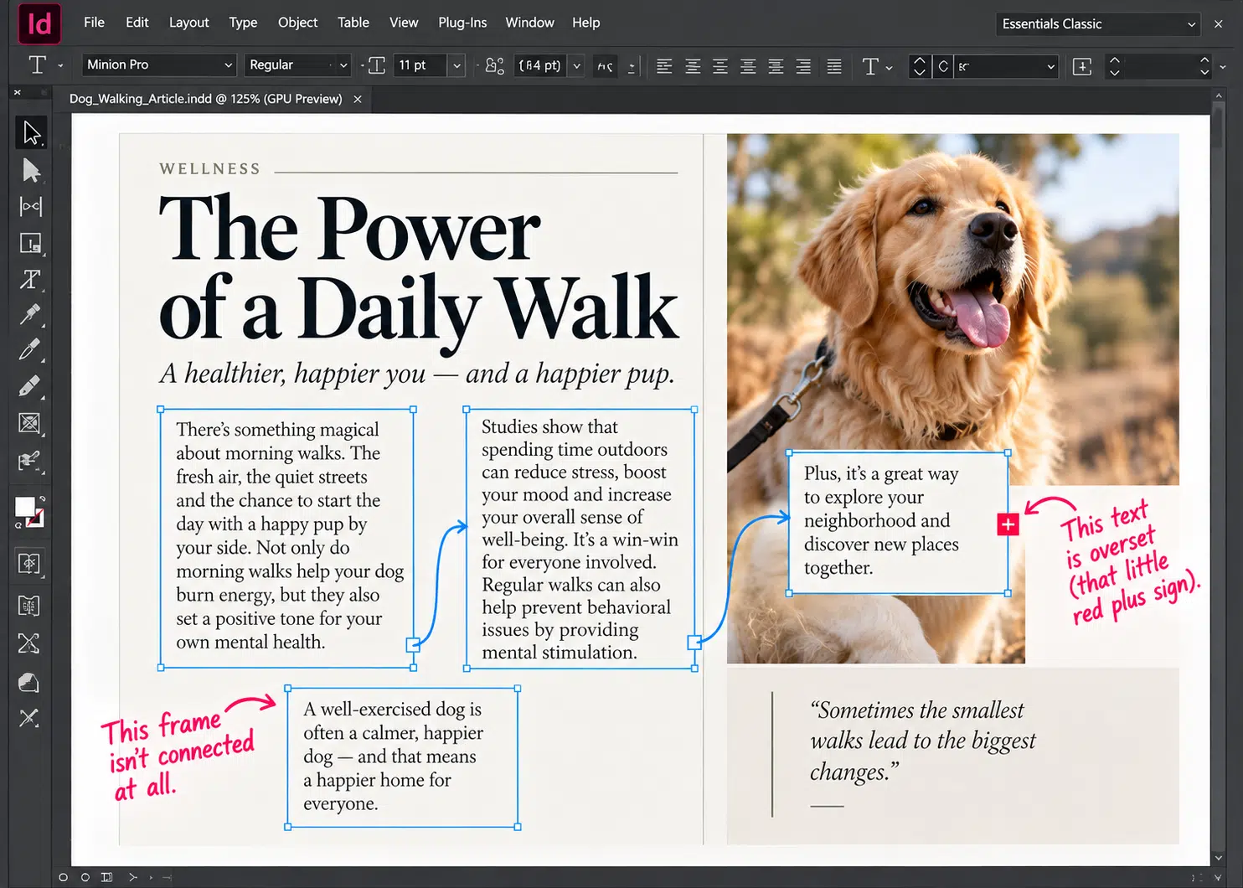Toggle Align Center paragraph alignment
This screenshot has width=1243, height=888.
click(x=693, y=66)
